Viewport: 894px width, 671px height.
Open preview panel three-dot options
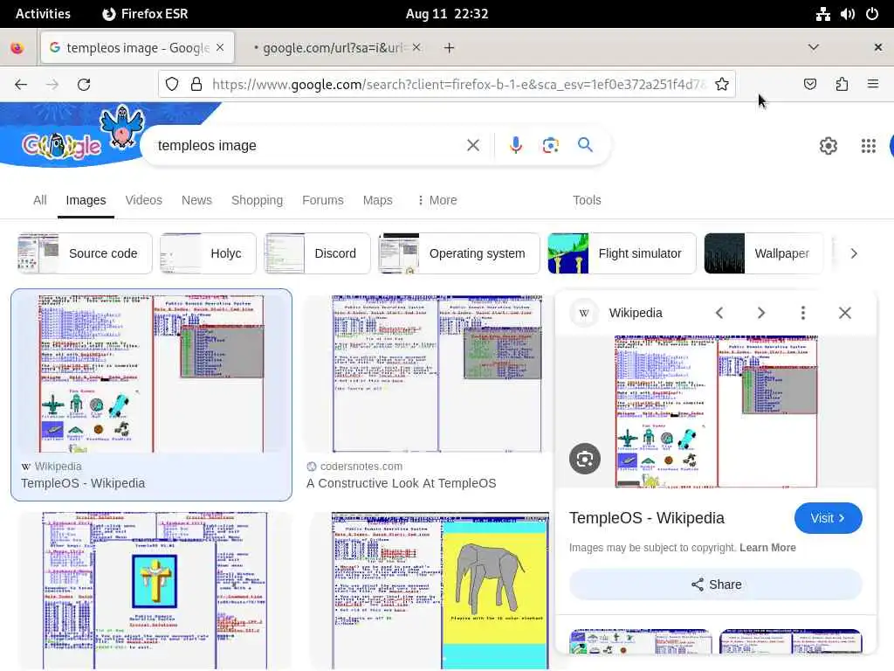pyautogui.click(x=803, y=313)
